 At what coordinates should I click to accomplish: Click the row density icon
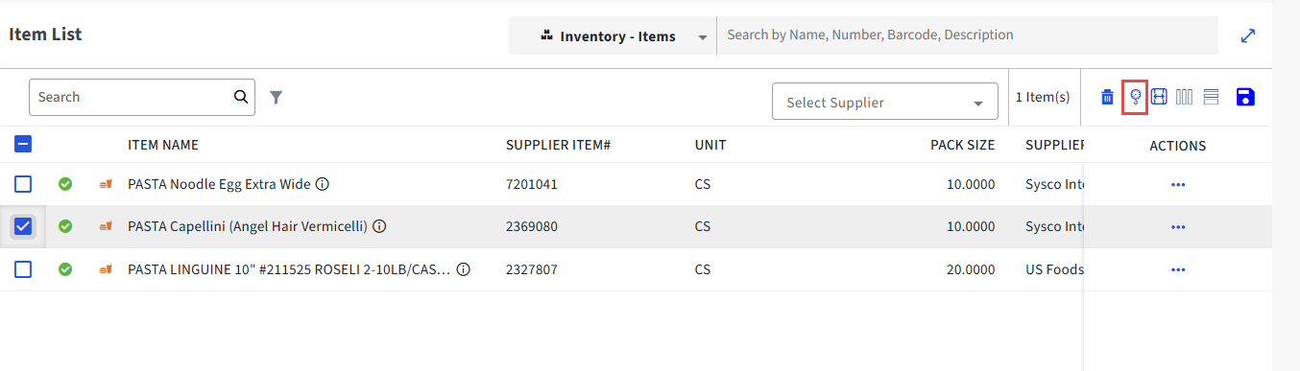(1211, 97)
